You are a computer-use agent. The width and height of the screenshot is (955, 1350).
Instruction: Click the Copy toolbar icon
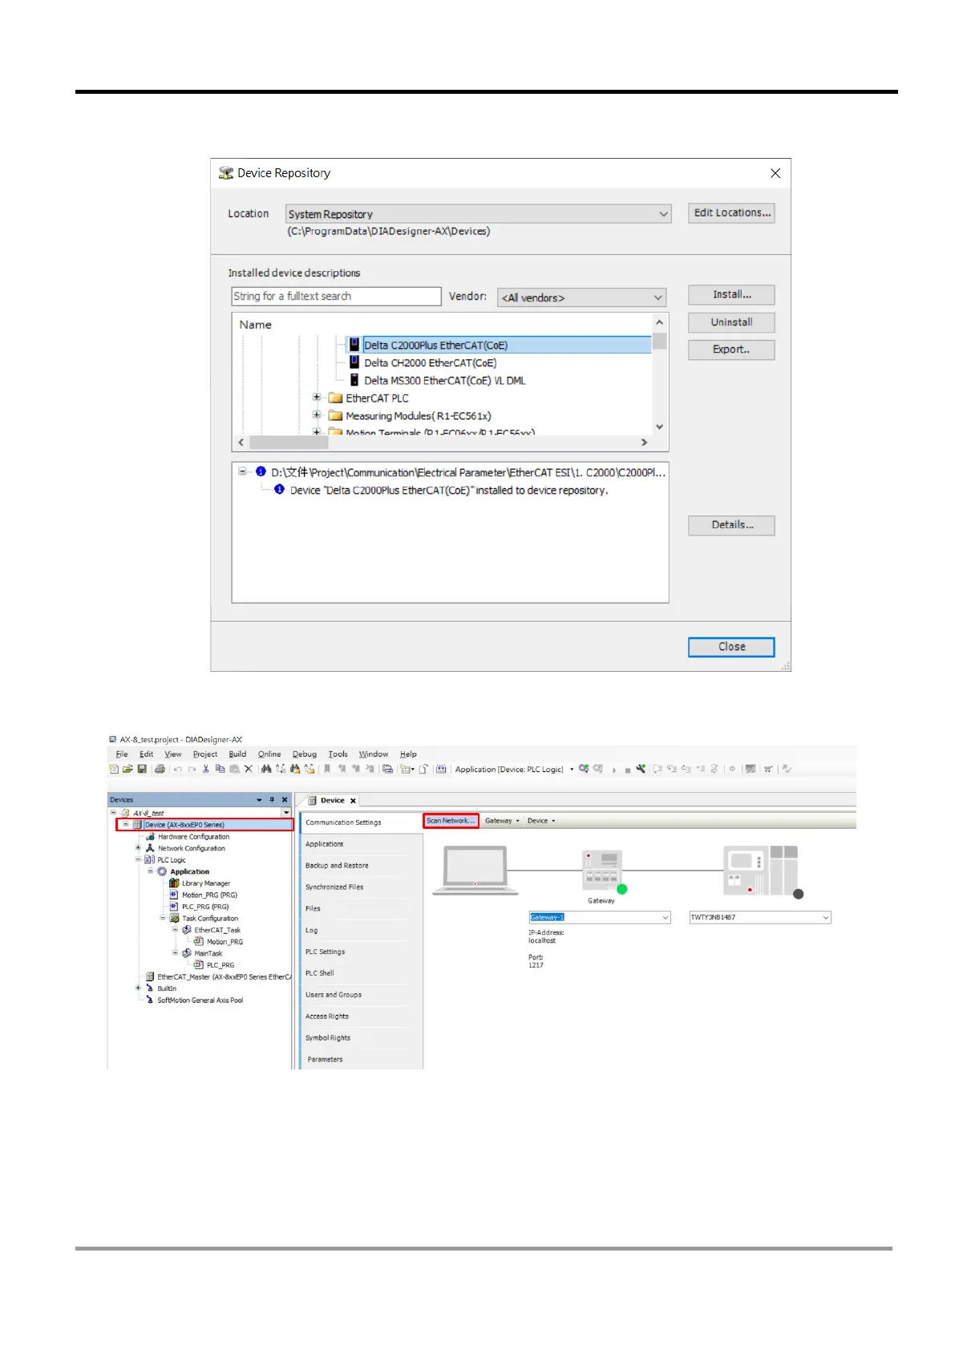(220, 769)
